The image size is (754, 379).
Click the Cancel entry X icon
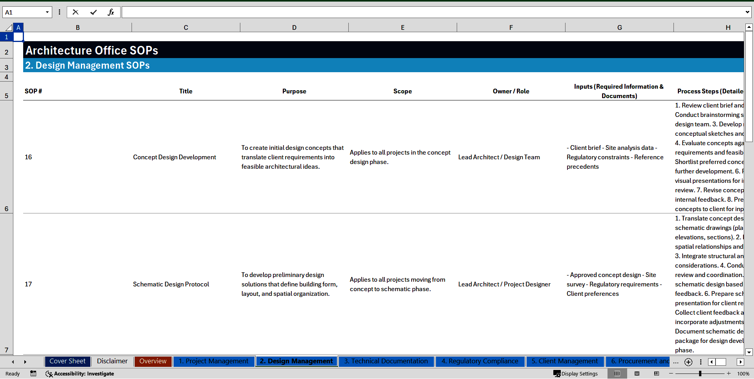tap(75, 12)
